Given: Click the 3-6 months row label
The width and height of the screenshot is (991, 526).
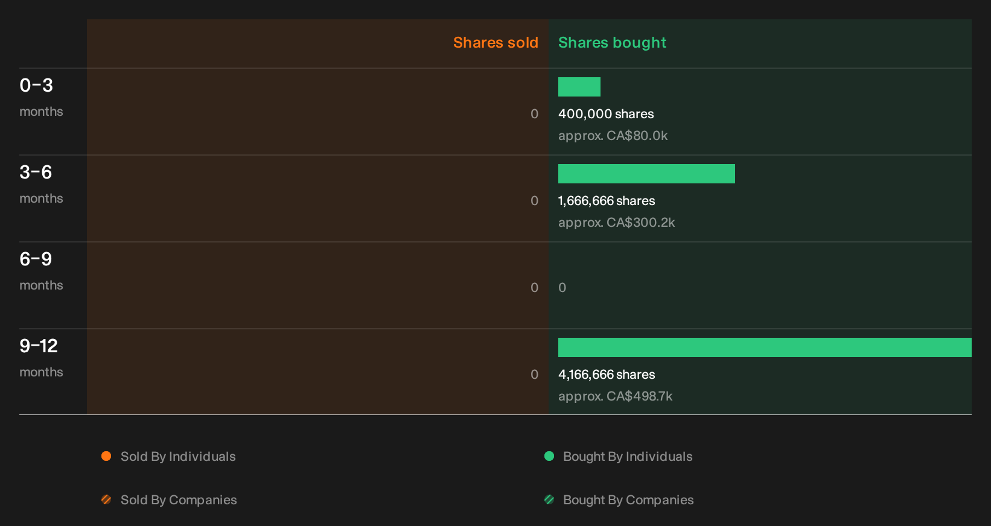Looking at the screenshot, I should point(41,184).
